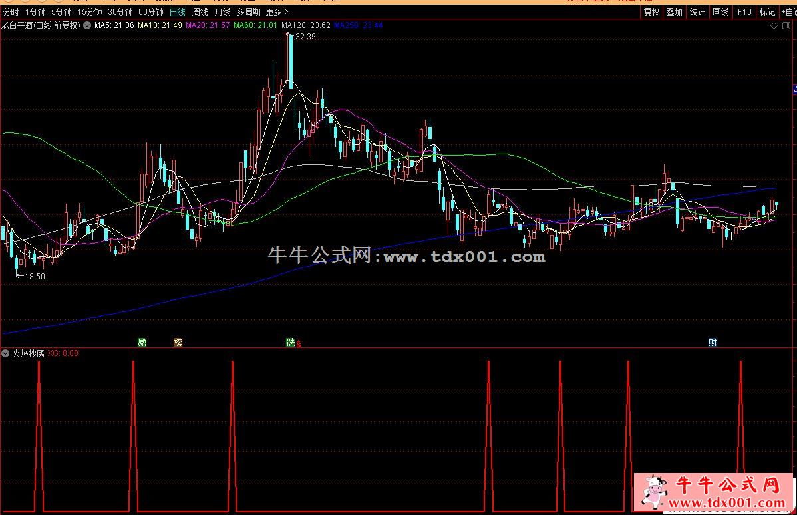Click the 复权 button
Screen dimensions: 797x515
pos(651,12)
